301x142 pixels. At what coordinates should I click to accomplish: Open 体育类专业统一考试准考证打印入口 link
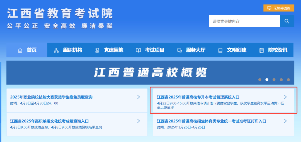(x=211, y=121)
